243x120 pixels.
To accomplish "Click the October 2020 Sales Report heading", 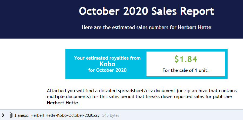I will (147, 11).
